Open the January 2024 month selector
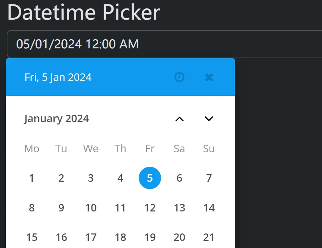Image resolution: width=322 pixels, height=248 pixels. [56, 119]
